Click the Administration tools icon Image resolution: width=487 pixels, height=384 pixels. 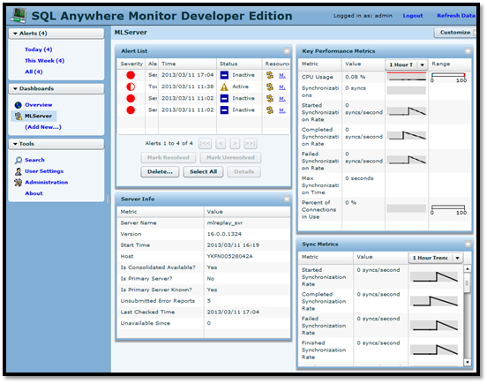19,183
